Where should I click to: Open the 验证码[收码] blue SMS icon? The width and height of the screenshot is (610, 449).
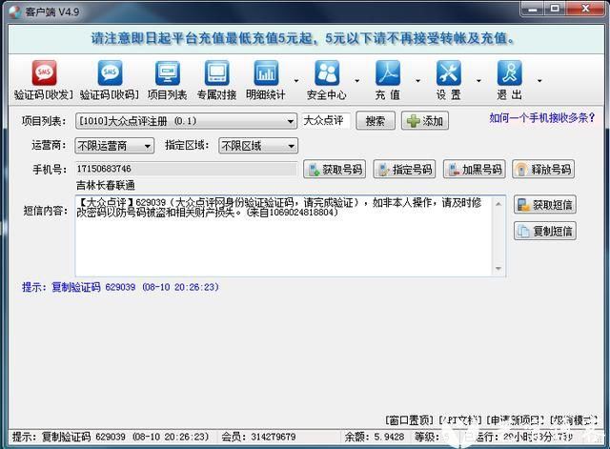[110, 73]
